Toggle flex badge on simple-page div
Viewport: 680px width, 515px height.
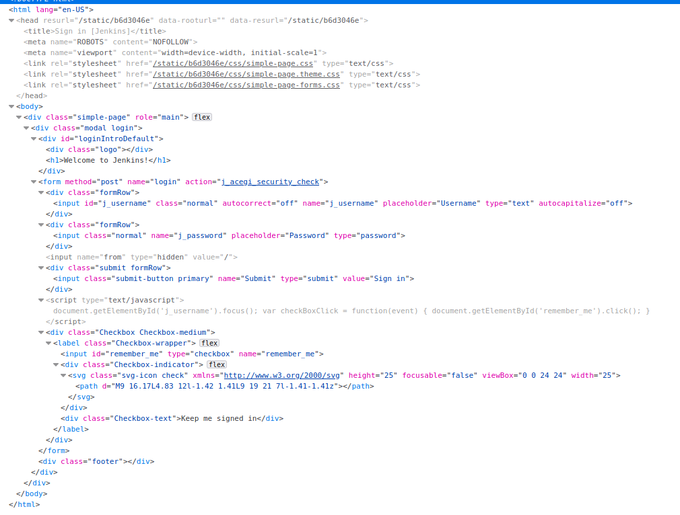(x=202, y=117)
